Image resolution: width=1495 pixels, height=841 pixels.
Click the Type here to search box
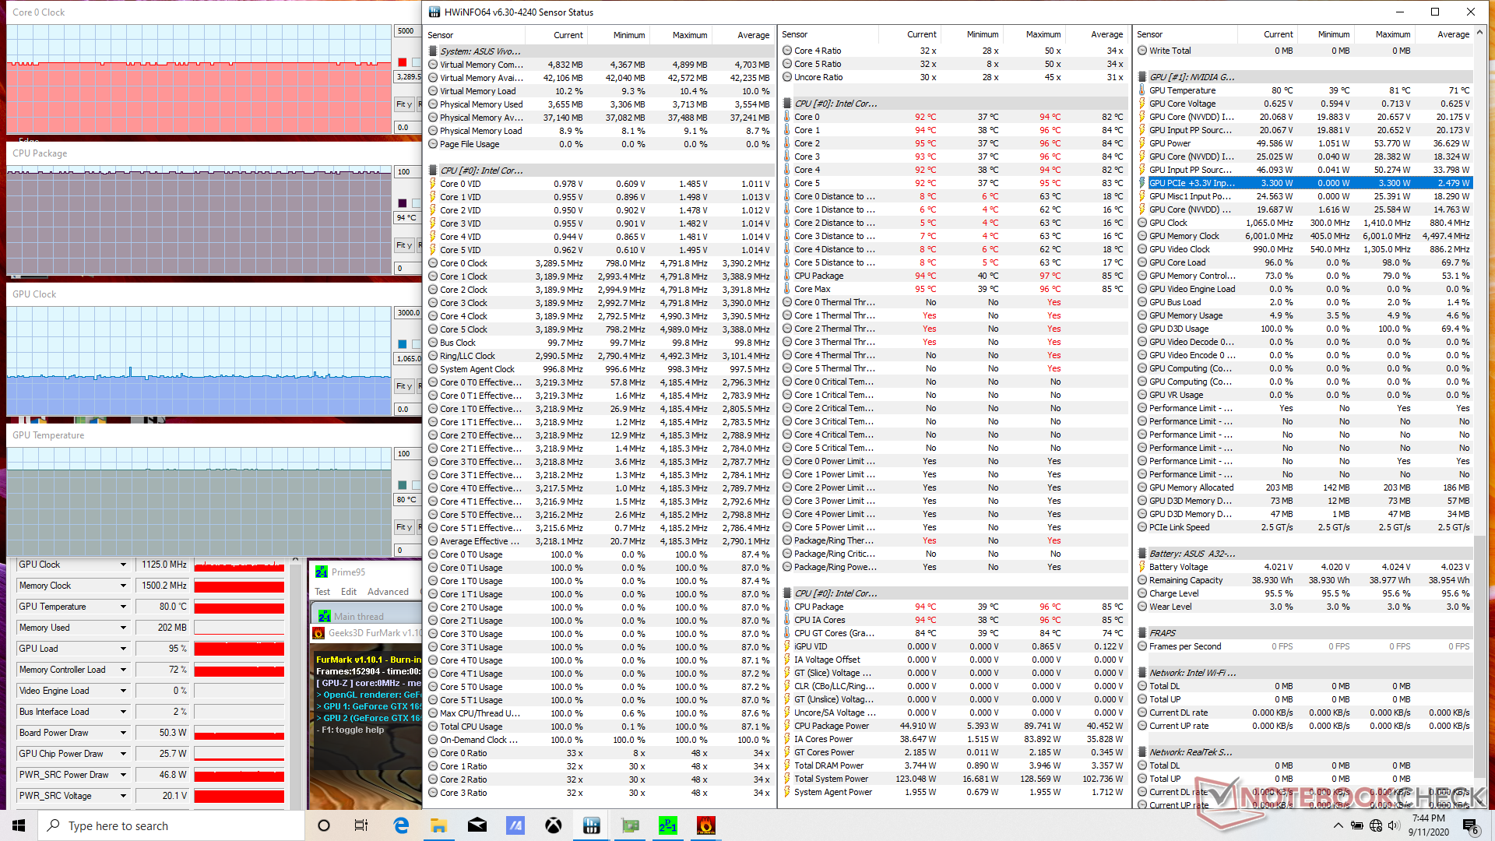tap(171, 825)
